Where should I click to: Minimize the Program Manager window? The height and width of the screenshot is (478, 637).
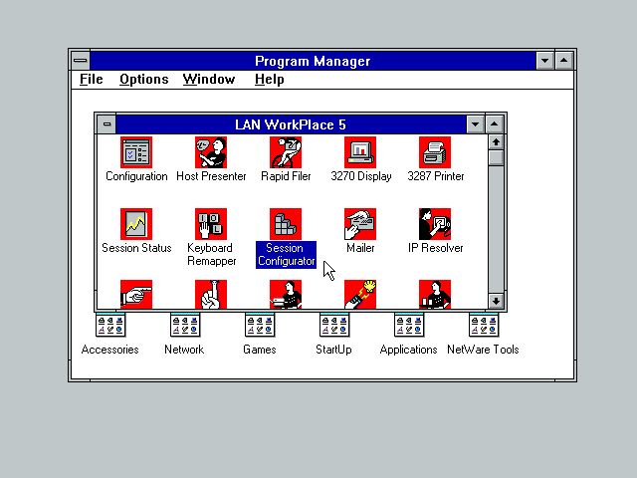coord(544,61)
